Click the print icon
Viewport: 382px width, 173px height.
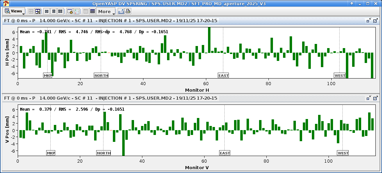pos(128,11)
